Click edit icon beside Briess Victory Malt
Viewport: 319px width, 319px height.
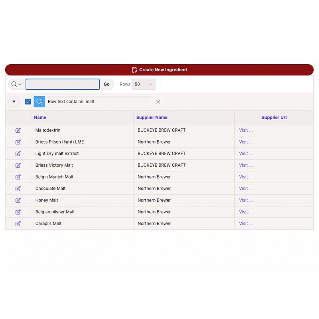(x=18, y=165)
